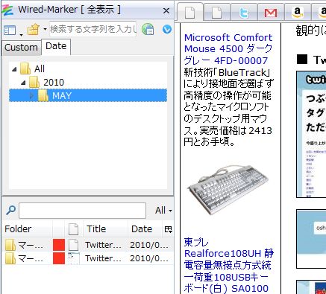Click the magnifier search icon
This screenshot has height=294, width=326.
pos(10,210)
